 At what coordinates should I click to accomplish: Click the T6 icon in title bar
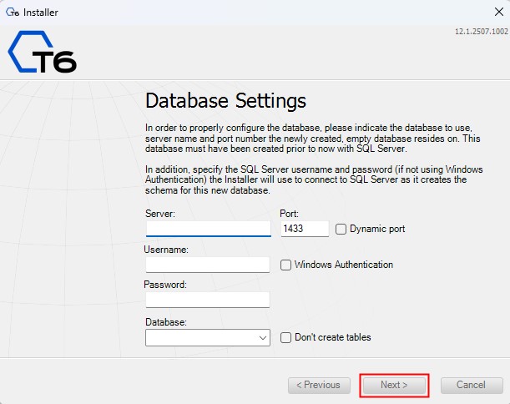pyautogui.click(x=13, y=13)
